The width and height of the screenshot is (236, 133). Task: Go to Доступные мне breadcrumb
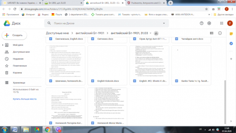tap(58, 33)
